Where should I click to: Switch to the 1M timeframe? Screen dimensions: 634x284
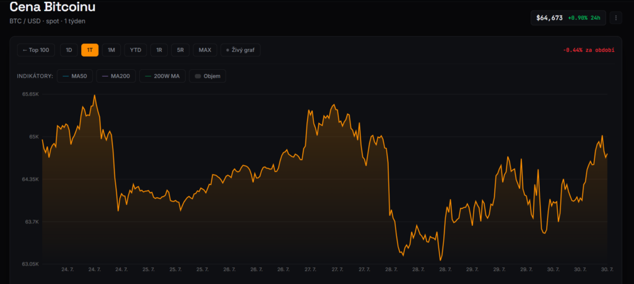[111, 50]
